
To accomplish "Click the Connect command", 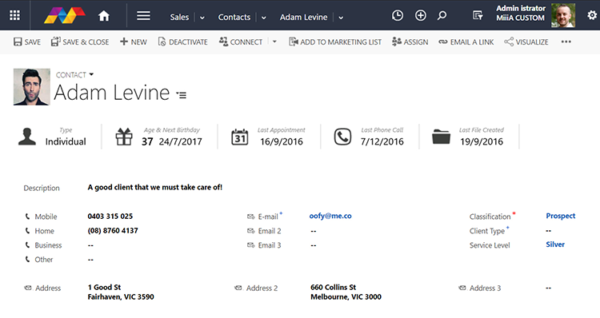I will click(241, 42).
